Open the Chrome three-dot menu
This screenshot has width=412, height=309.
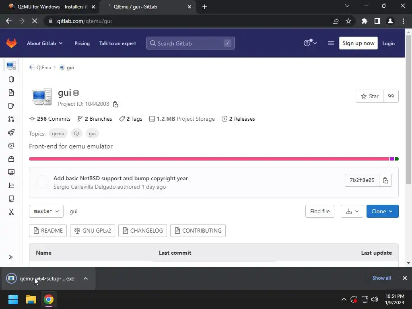click(x=403, y=21)
